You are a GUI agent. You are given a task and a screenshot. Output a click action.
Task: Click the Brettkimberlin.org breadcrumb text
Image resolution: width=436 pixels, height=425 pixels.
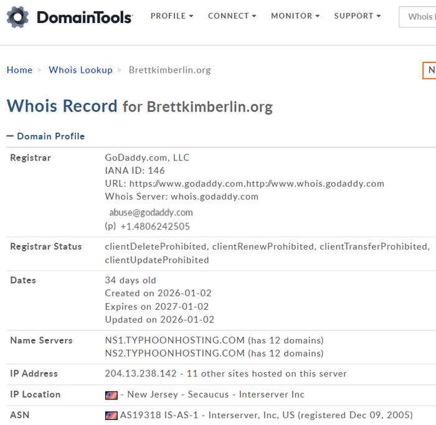tap(169, 70)
